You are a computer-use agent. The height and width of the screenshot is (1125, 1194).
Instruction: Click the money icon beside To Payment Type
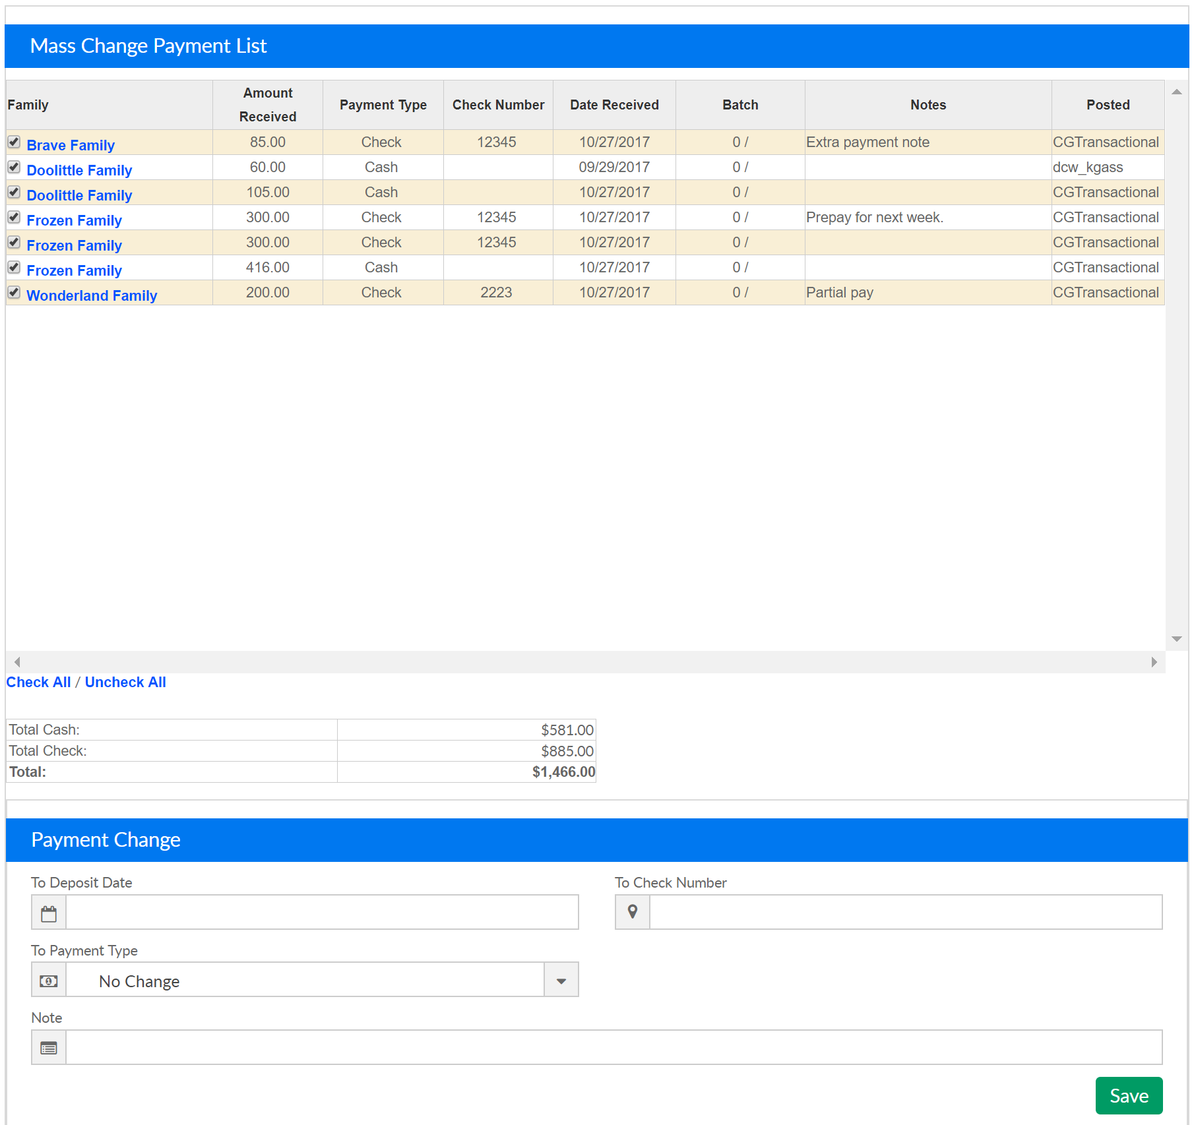coord(49,981)
